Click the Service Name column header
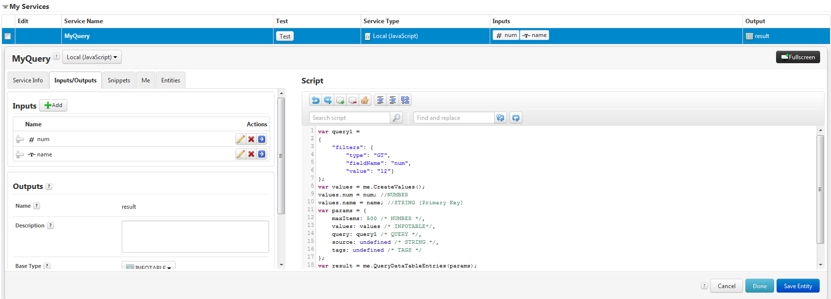The height and width of the screenshot is (299, 831). (x=168, y=21)
